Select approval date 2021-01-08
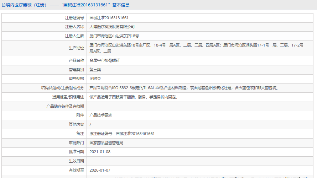The image size is (317, 178). tap(100, 152)
